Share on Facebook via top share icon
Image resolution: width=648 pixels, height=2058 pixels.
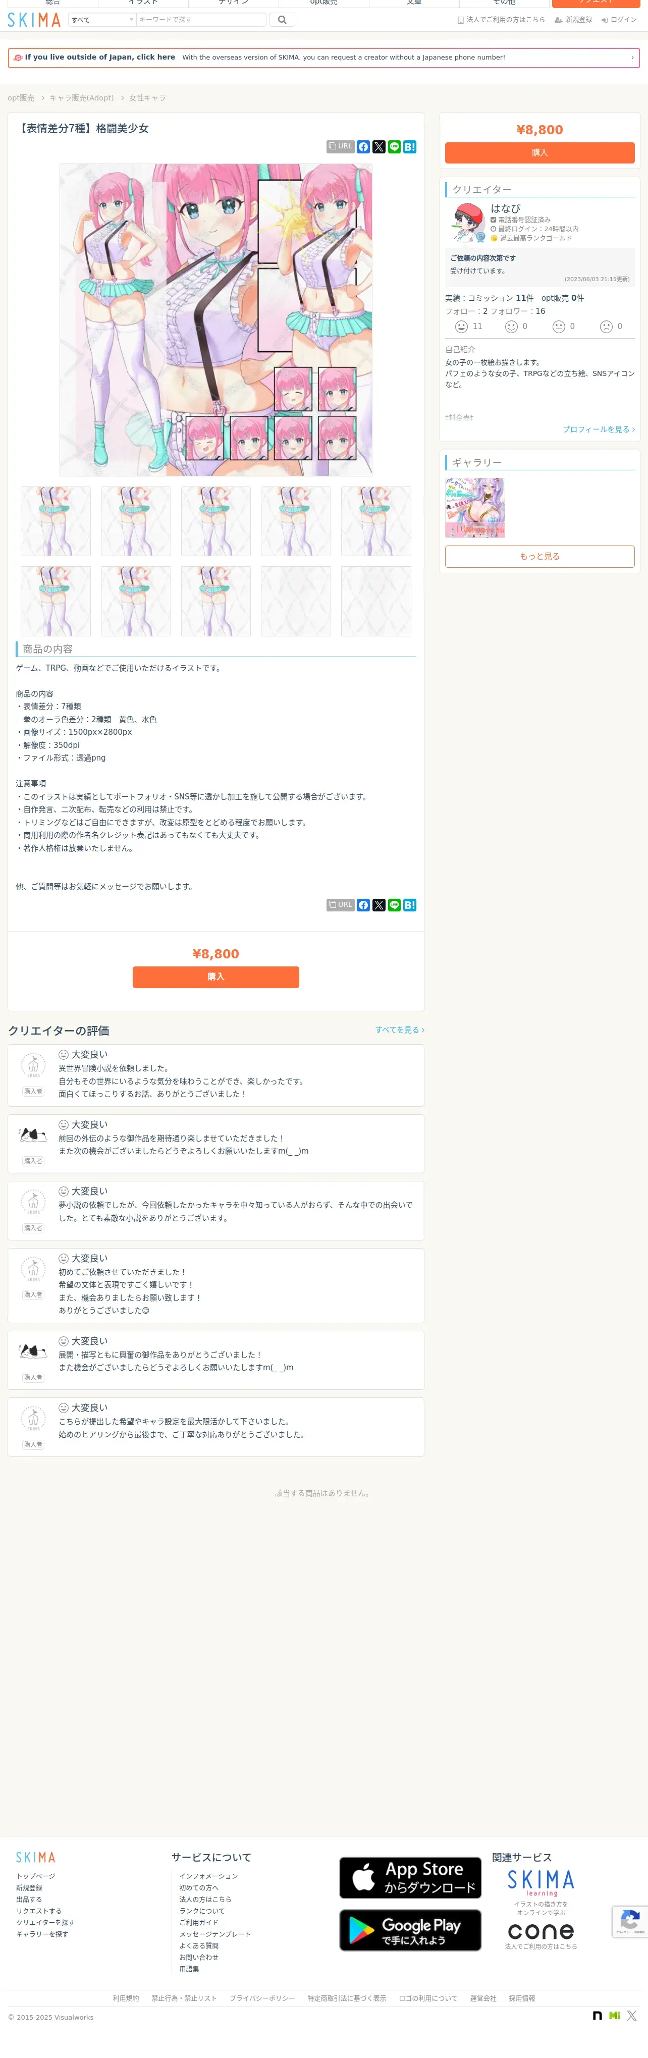tap(363, 147)
